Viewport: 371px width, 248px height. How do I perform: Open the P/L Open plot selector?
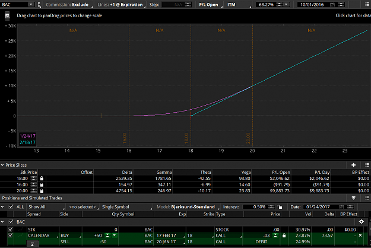pyautogui.click(x=210, y=5)
